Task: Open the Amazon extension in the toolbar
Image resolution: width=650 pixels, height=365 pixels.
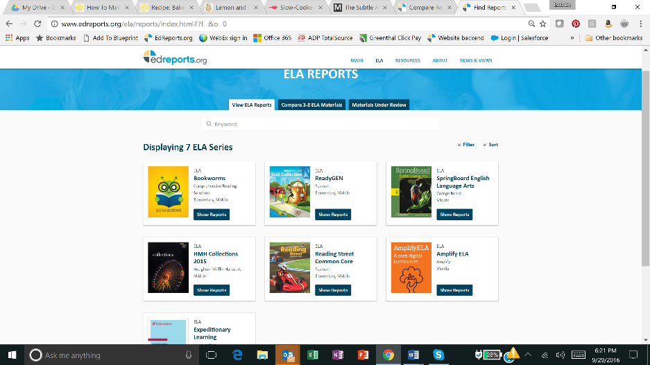Action: (608, 24)
